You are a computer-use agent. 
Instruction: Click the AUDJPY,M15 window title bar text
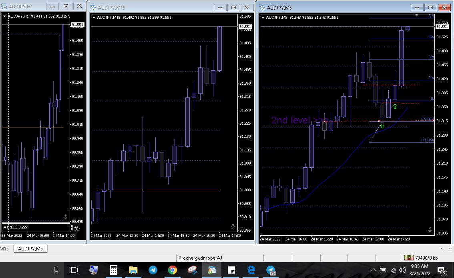coord(111,8)
